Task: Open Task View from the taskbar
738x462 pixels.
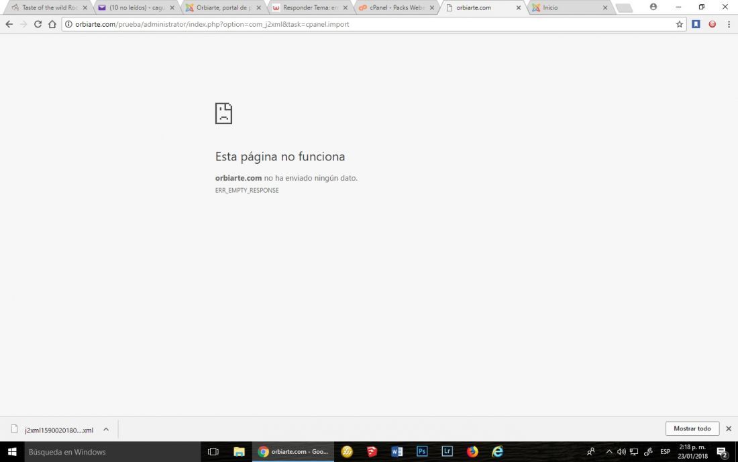Action: pos(213,452)
